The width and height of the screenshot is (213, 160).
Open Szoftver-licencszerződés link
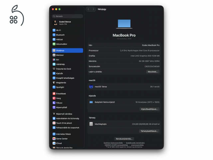click(x=113, y=143)
